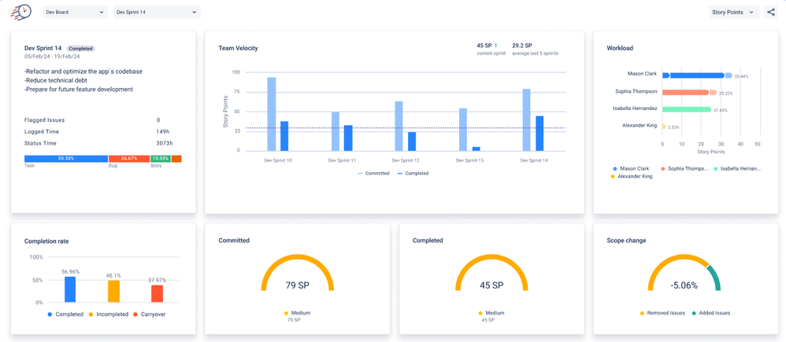786x342 pixels.
Task: Open the Dev Board dropdown
Action: (x=75, y=13)
